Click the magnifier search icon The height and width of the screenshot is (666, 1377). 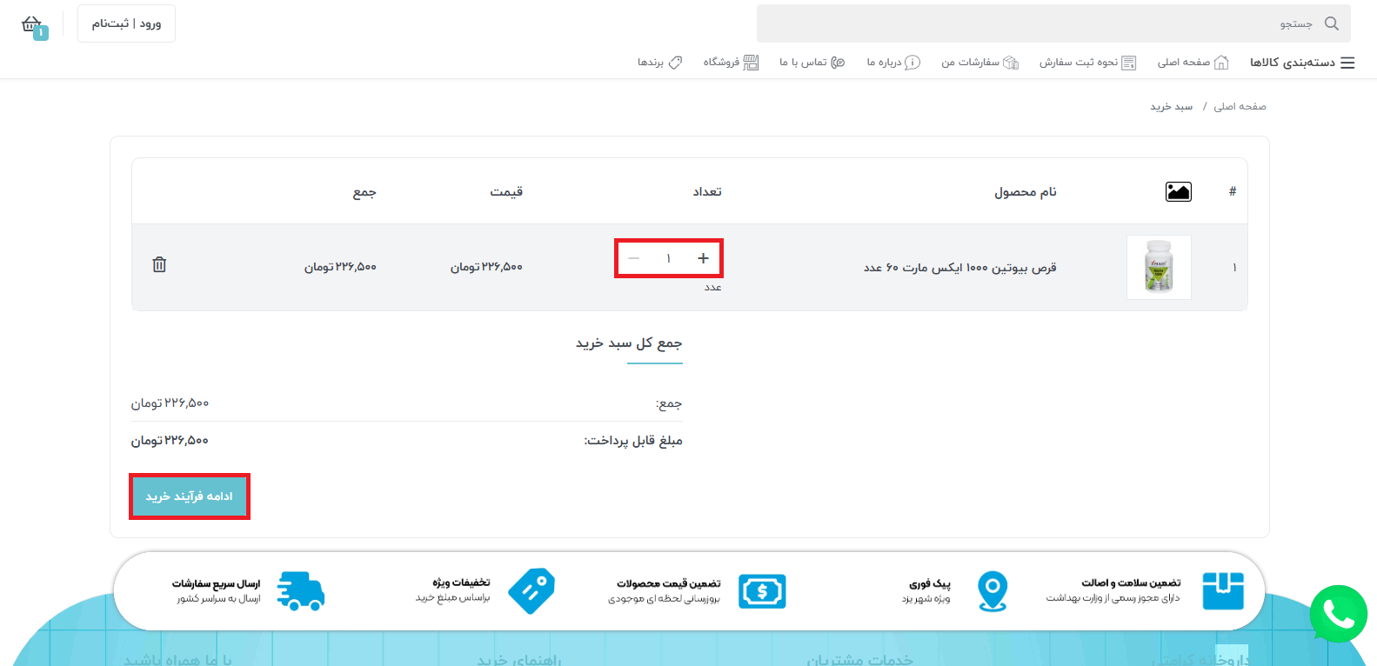(1332, 23)
